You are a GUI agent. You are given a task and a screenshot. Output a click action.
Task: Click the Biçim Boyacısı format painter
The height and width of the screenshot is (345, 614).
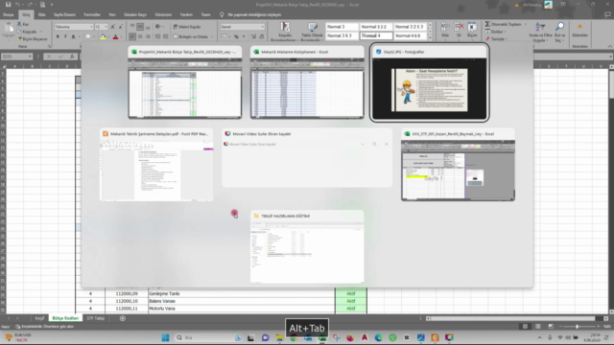[33, 39]
